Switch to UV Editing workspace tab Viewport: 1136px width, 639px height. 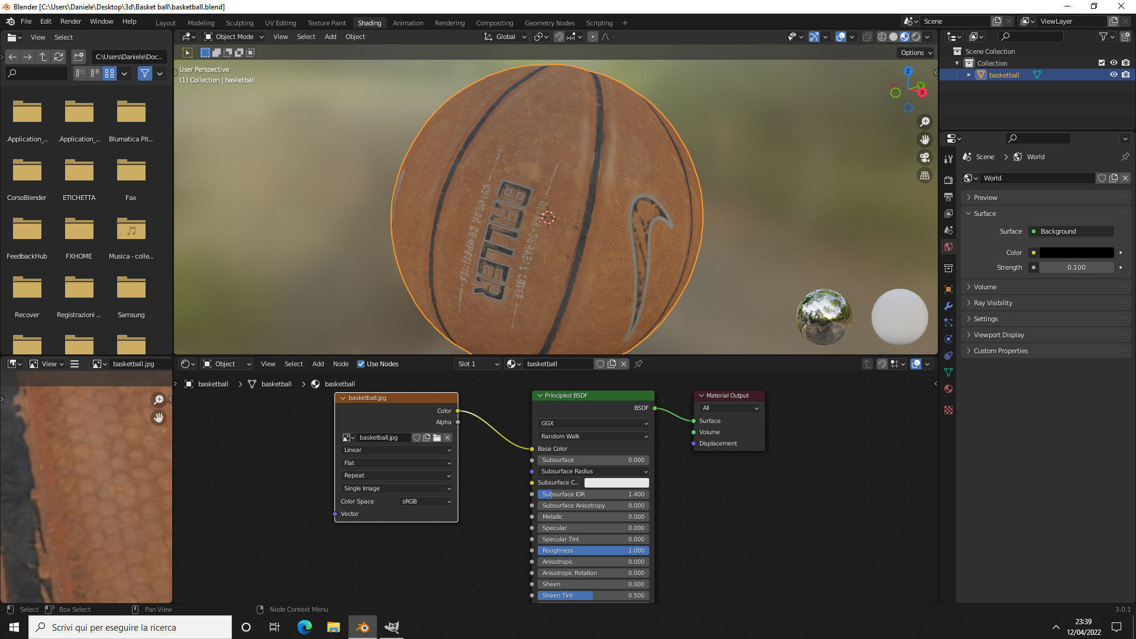click(x=280, y=23)
